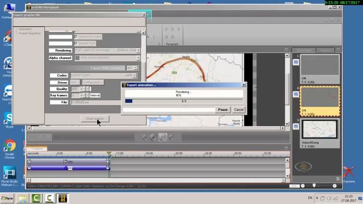Click the zoom slider handle at bottom right

point(314,185)
